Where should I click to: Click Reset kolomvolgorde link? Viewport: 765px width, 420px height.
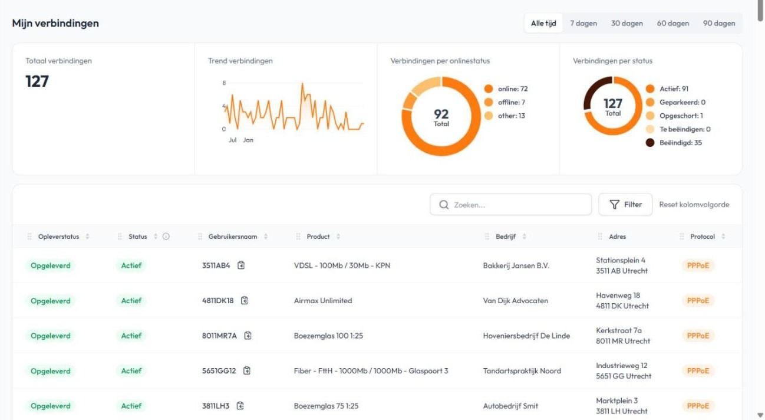point(694,205)
